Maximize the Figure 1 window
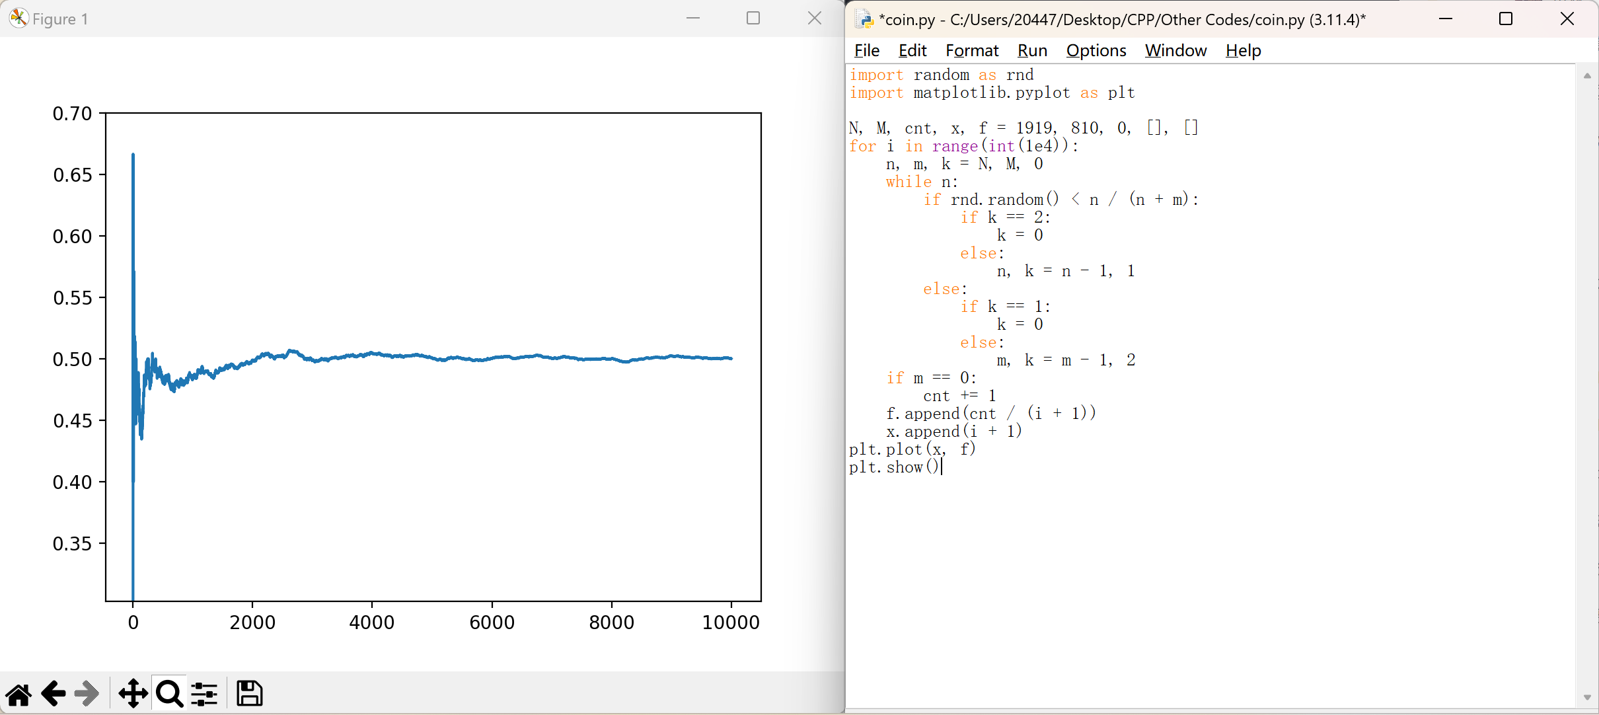Image resolution: width=1599 pixels, height=715 pixels. pos(753,19)
